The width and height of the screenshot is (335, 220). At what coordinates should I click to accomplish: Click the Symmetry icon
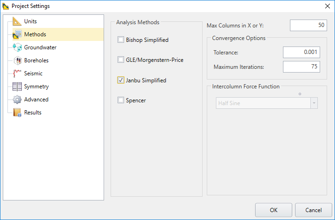coord(17,87)
